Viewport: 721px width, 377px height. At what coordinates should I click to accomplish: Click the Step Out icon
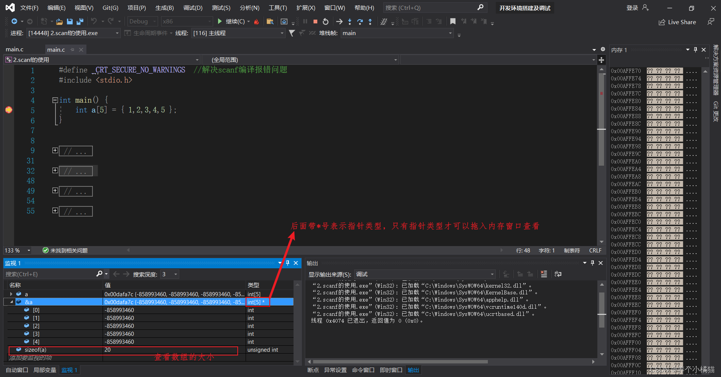370,22
